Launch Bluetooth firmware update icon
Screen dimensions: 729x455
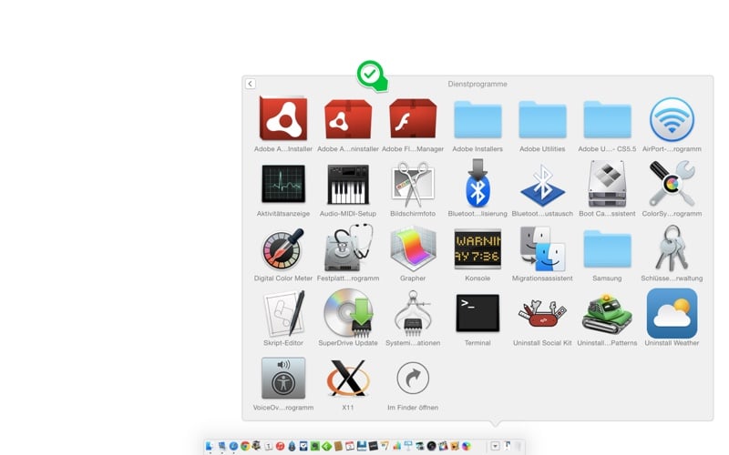point(477,184)
